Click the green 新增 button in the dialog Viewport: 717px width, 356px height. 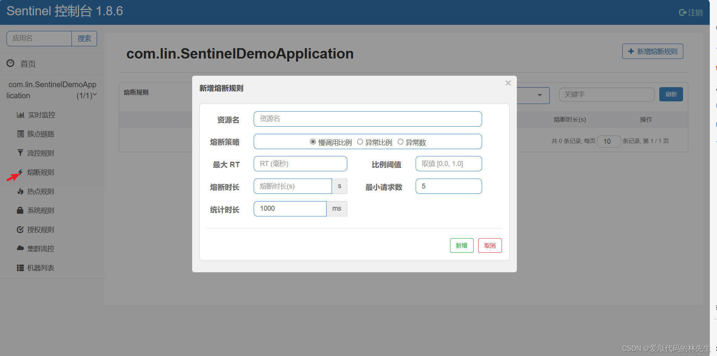(x=461, y=245)
